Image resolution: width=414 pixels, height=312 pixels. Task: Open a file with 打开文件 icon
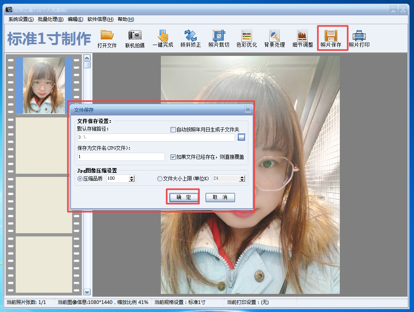107,39
